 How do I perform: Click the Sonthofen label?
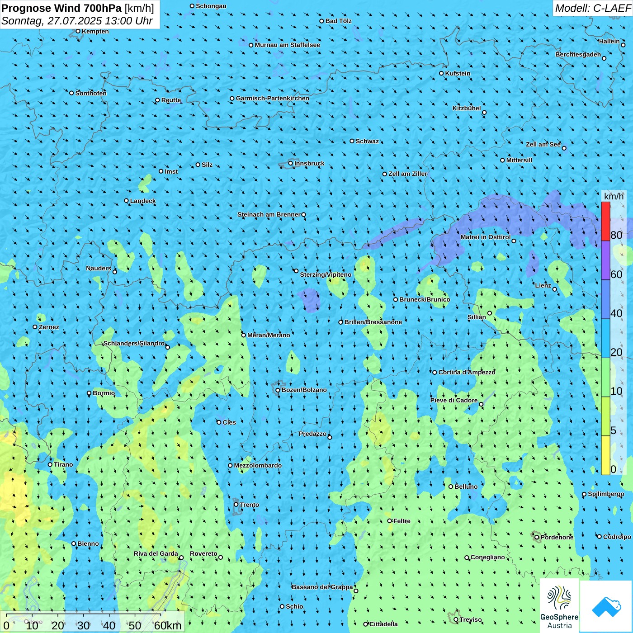(x=91, y=93)
